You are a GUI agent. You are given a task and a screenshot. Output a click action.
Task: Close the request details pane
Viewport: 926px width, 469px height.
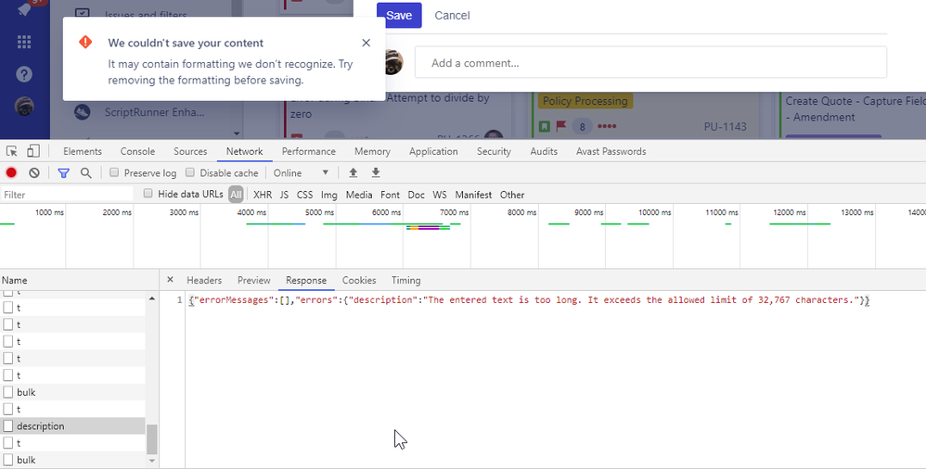(x=170, y=280)
